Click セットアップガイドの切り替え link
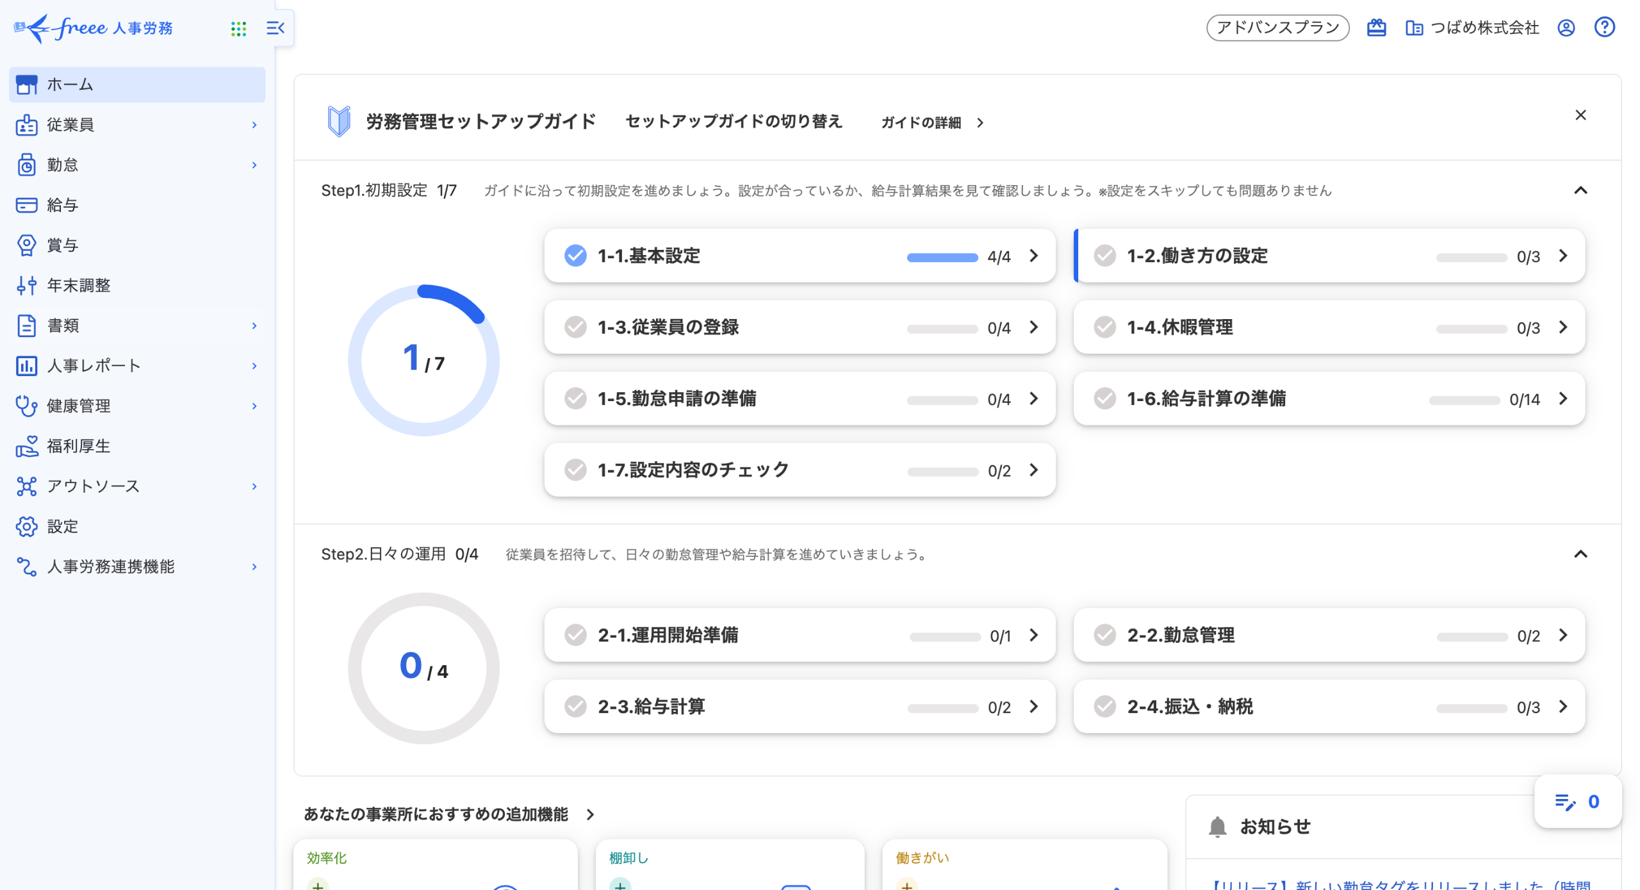The height and width of the screenshot is (890, 1640). (734, 122)
